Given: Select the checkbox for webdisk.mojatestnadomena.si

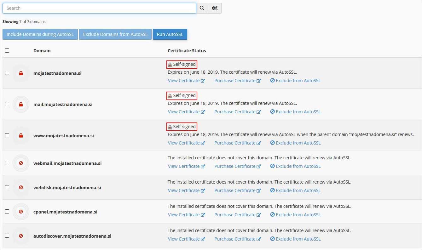Looking at the screenshot, I should tap(7, 187).
